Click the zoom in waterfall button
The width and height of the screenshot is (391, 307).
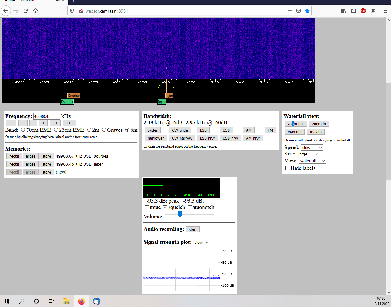tap(319, 124)
